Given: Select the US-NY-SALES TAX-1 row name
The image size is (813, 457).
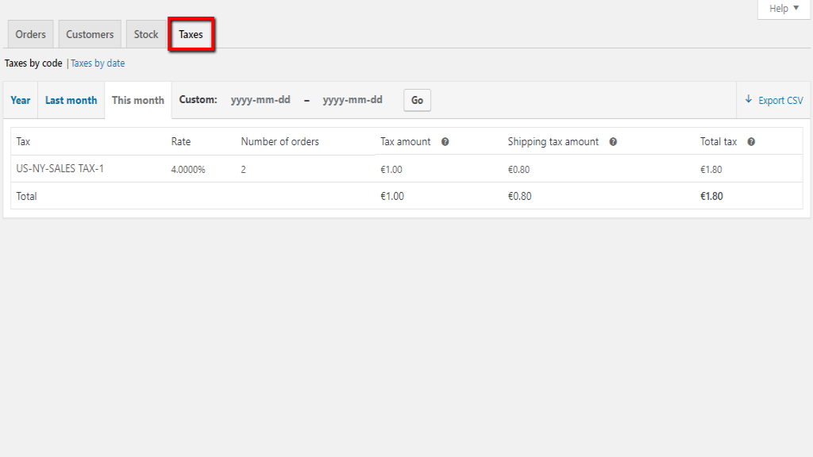Looking at the screenshot, I should coord(60,168).
